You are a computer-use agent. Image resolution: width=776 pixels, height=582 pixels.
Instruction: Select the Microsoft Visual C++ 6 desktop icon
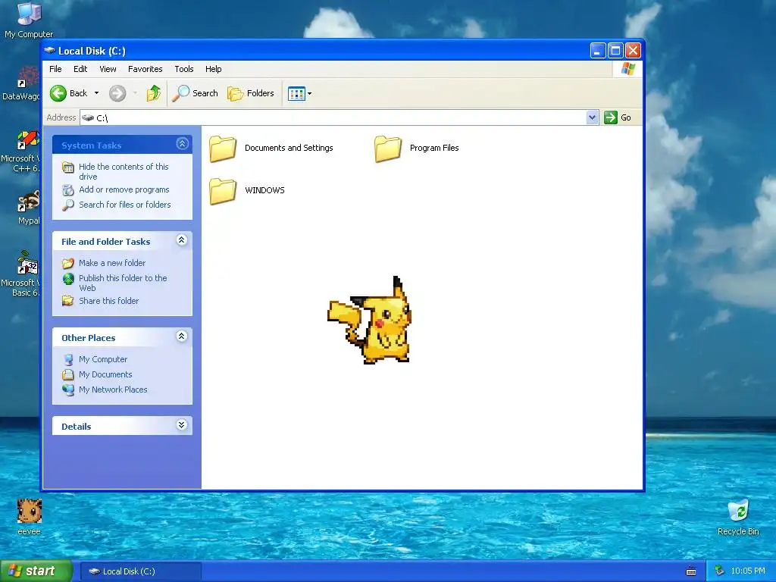click(28, 139)
